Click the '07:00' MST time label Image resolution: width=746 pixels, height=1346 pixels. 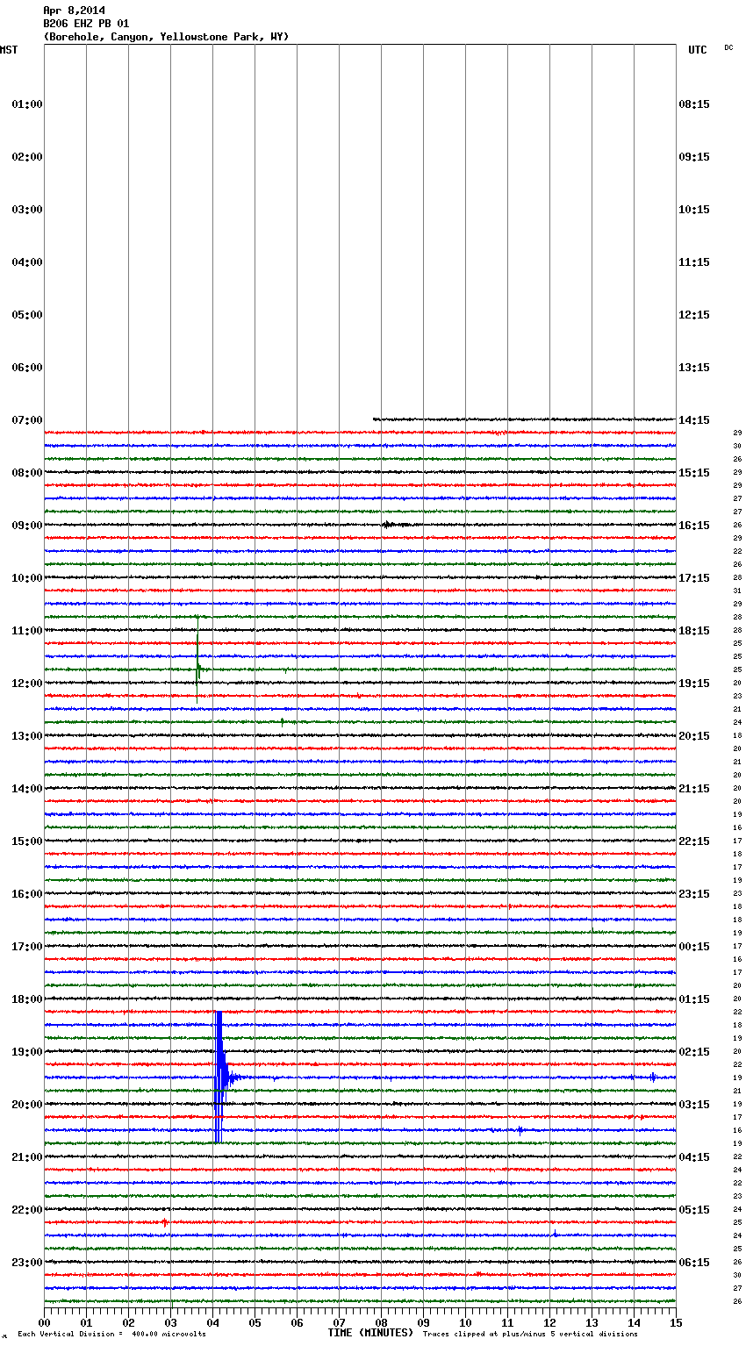[27, 420]
